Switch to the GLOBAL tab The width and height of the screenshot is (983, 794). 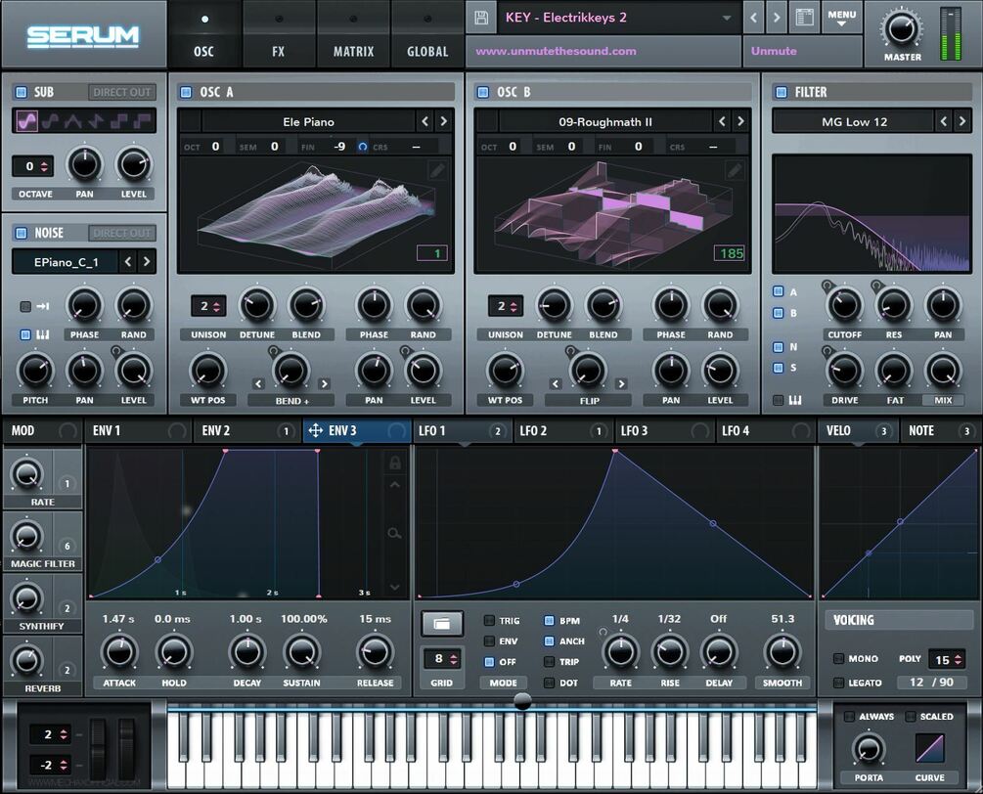427,36
